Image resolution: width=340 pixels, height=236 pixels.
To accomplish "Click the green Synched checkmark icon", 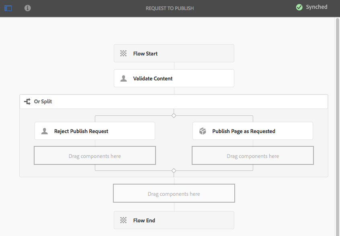I will pyautogui.click(x=299, y=7).
